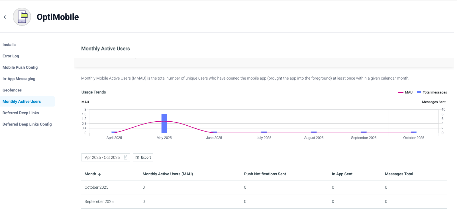Click the back arrow beside the OptiMobile logo
Viewport: 457px width, 210px height.
[5, 17]
